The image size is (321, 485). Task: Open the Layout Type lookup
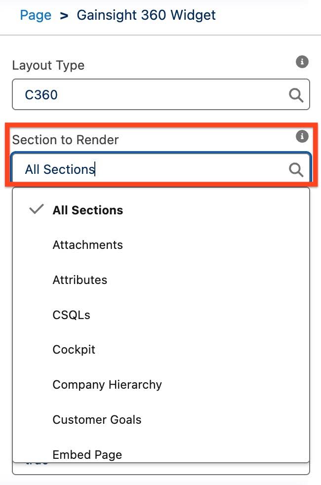[160, 94]
